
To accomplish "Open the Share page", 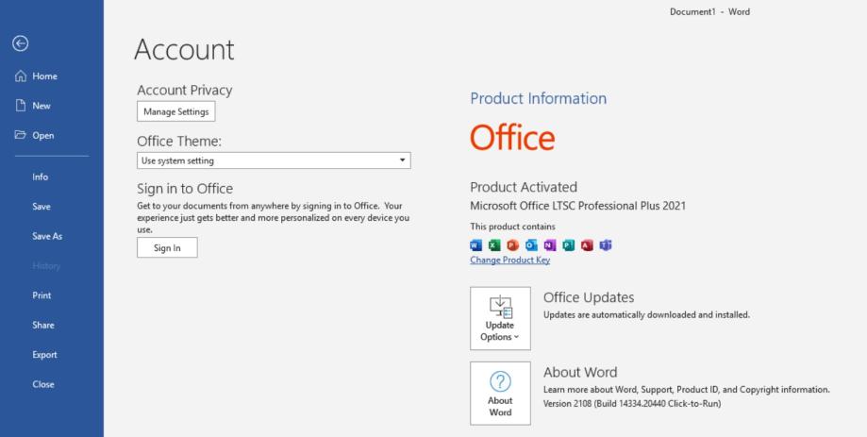I will [x=43, y=326].
